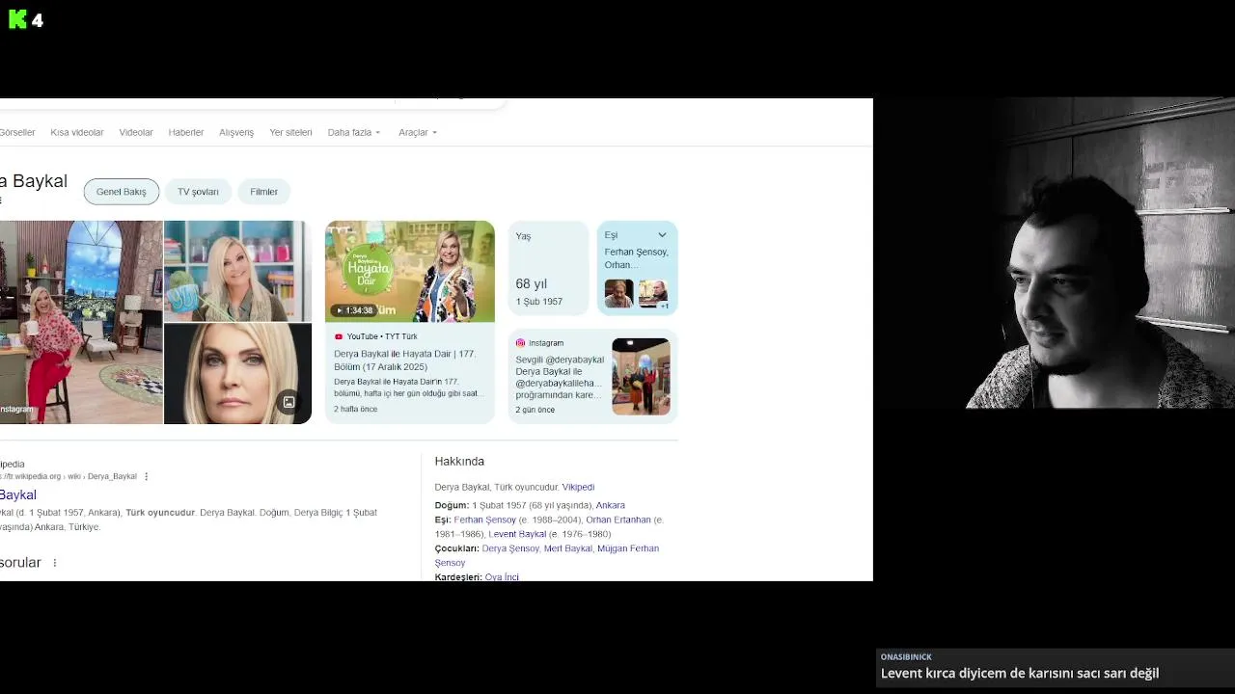This screenshot has width=1235, height=694.
Task: Play the Hayata Dair video thumbnail
Action: click(x=410, y=271)
